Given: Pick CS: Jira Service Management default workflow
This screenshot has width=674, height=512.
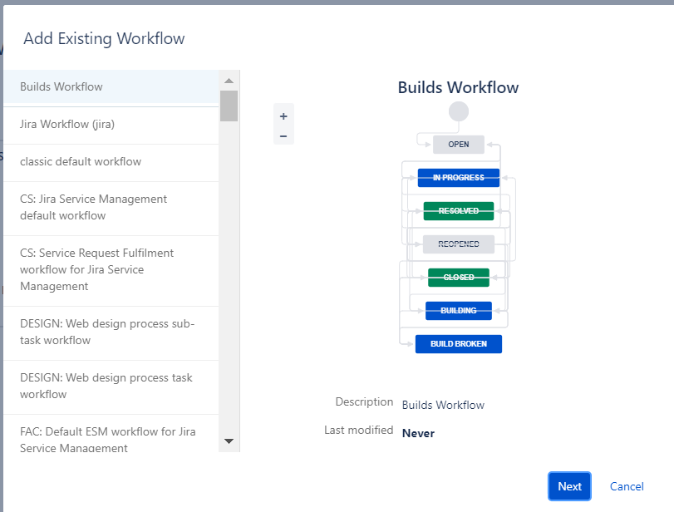Looking at the screenshot, I should (x=111, y=208).
